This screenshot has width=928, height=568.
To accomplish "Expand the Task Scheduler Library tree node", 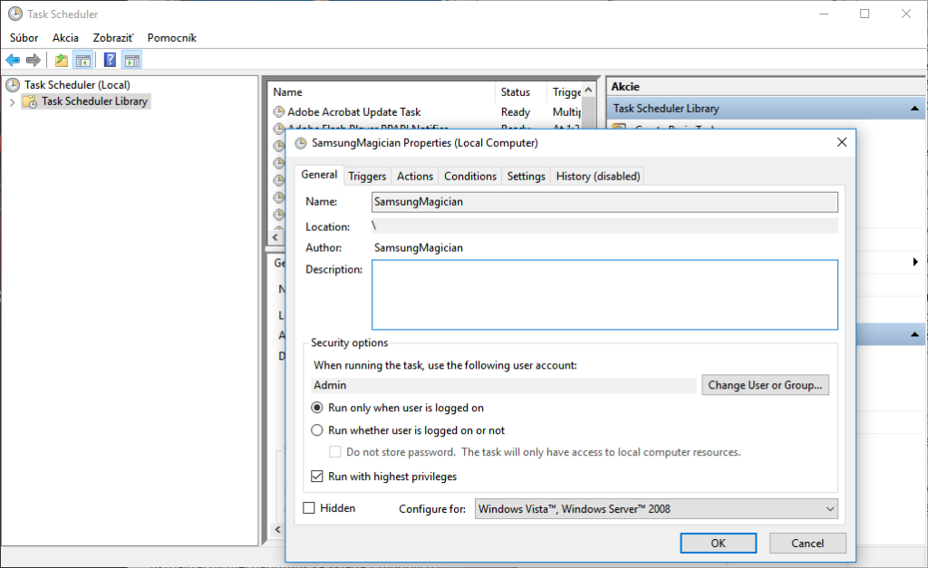I will [12, 101].
